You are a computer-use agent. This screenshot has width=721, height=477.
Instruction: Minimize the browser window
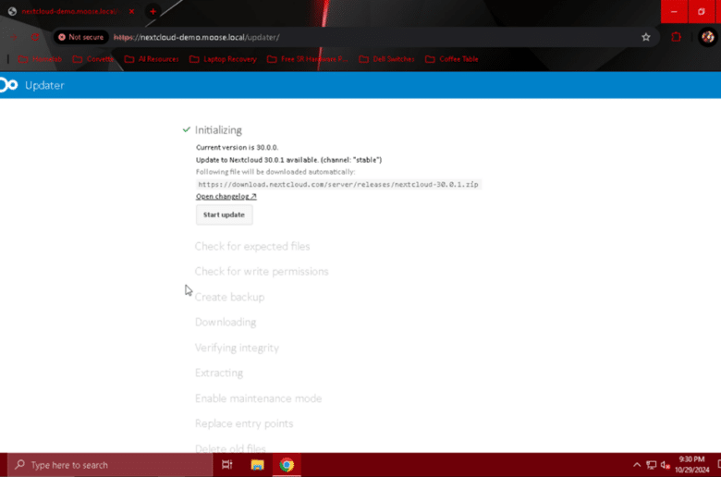coord(674,11)
